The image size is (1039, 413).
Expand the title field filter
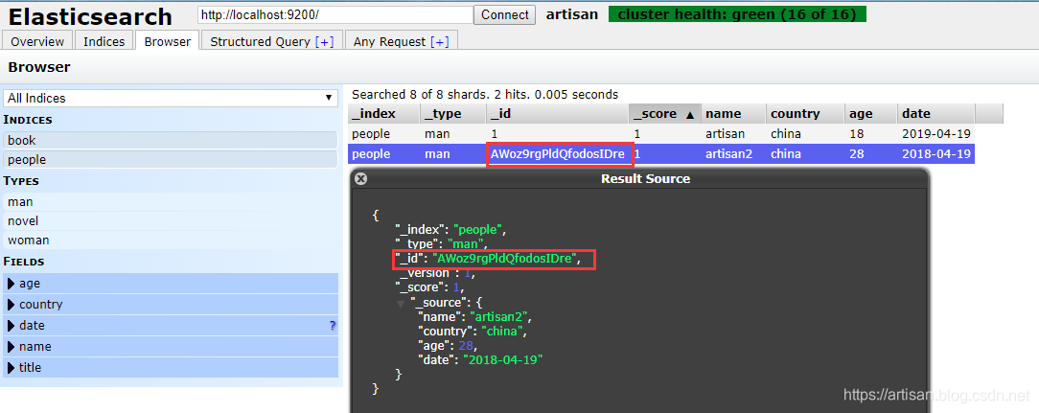[x=11, y=368]
